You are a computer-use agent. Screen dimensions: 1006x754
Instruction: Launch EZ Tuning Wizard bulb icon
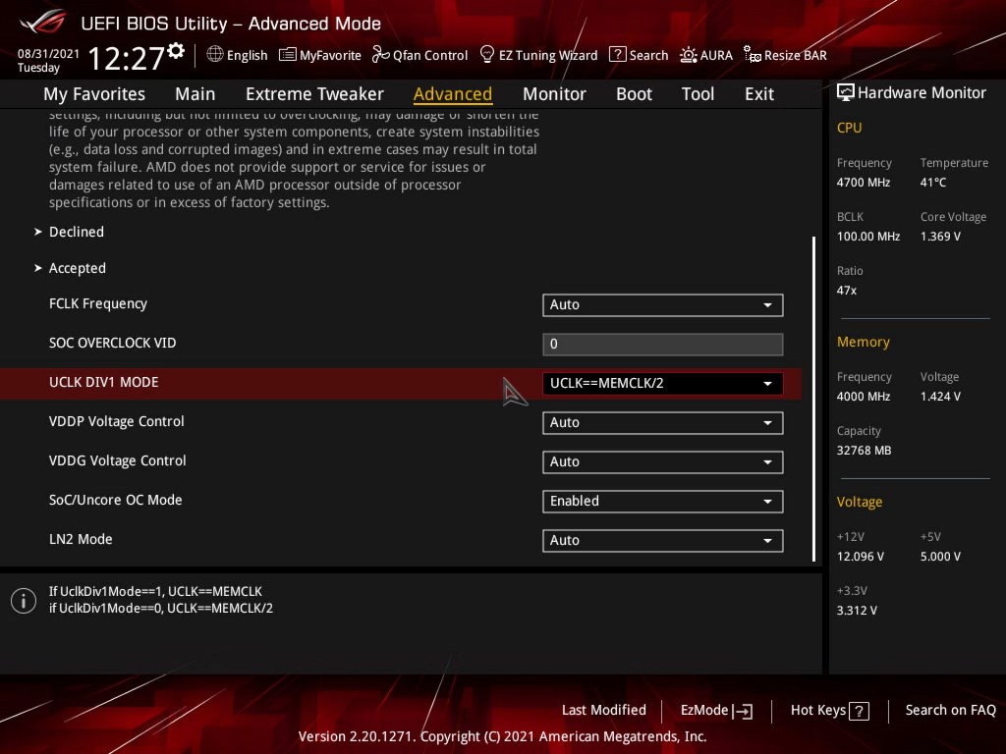pos(487,55)
